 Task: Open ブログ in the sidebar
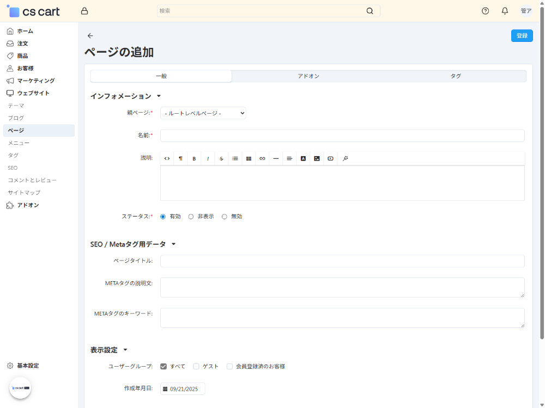point(16,118)
